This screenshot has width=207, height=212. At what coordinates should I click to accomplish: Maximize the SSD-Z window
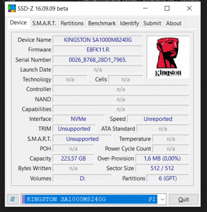tap(167, 8)
